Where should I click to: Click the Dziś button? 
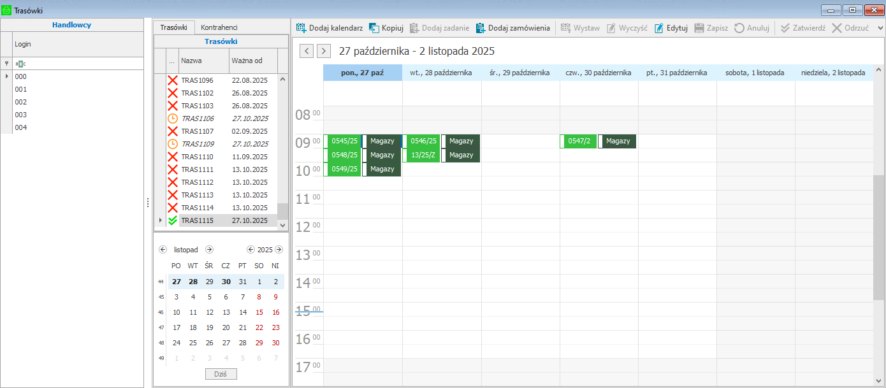coord(221,374)
